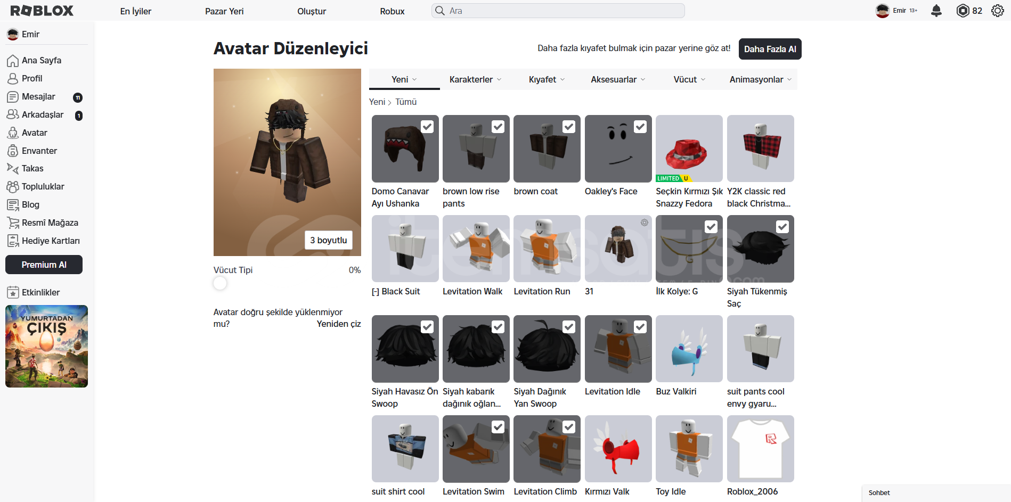Open the Sohbet chat bar
The width and height of the screenshot is (1011, 502).
[936, 493]
